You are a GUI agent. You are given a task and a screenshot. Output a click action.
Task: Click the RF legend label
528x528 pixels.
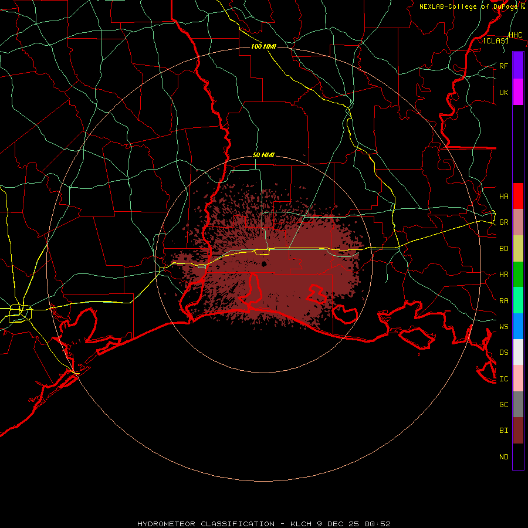pos(503,66)
